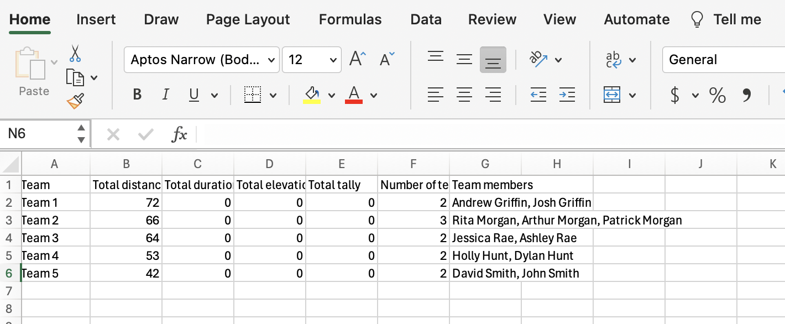Click the Paste button
785x324 pixels.
[x=33, y=72]
